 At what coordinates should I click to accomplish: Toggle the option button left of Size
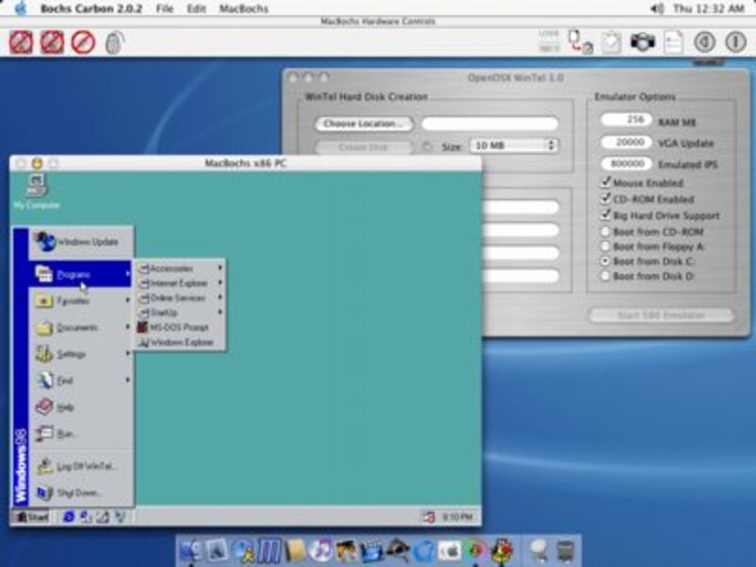point(427,146)
